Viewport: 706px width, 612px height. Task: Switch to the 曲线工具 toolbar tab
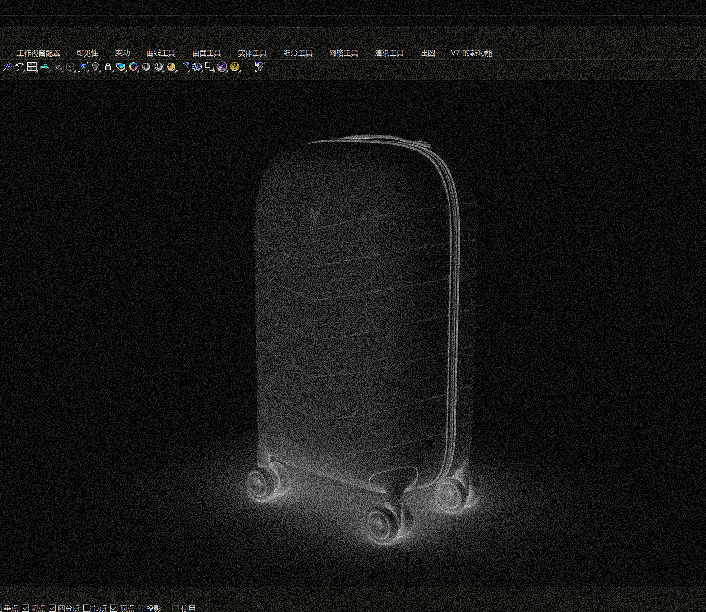point(161,53)
